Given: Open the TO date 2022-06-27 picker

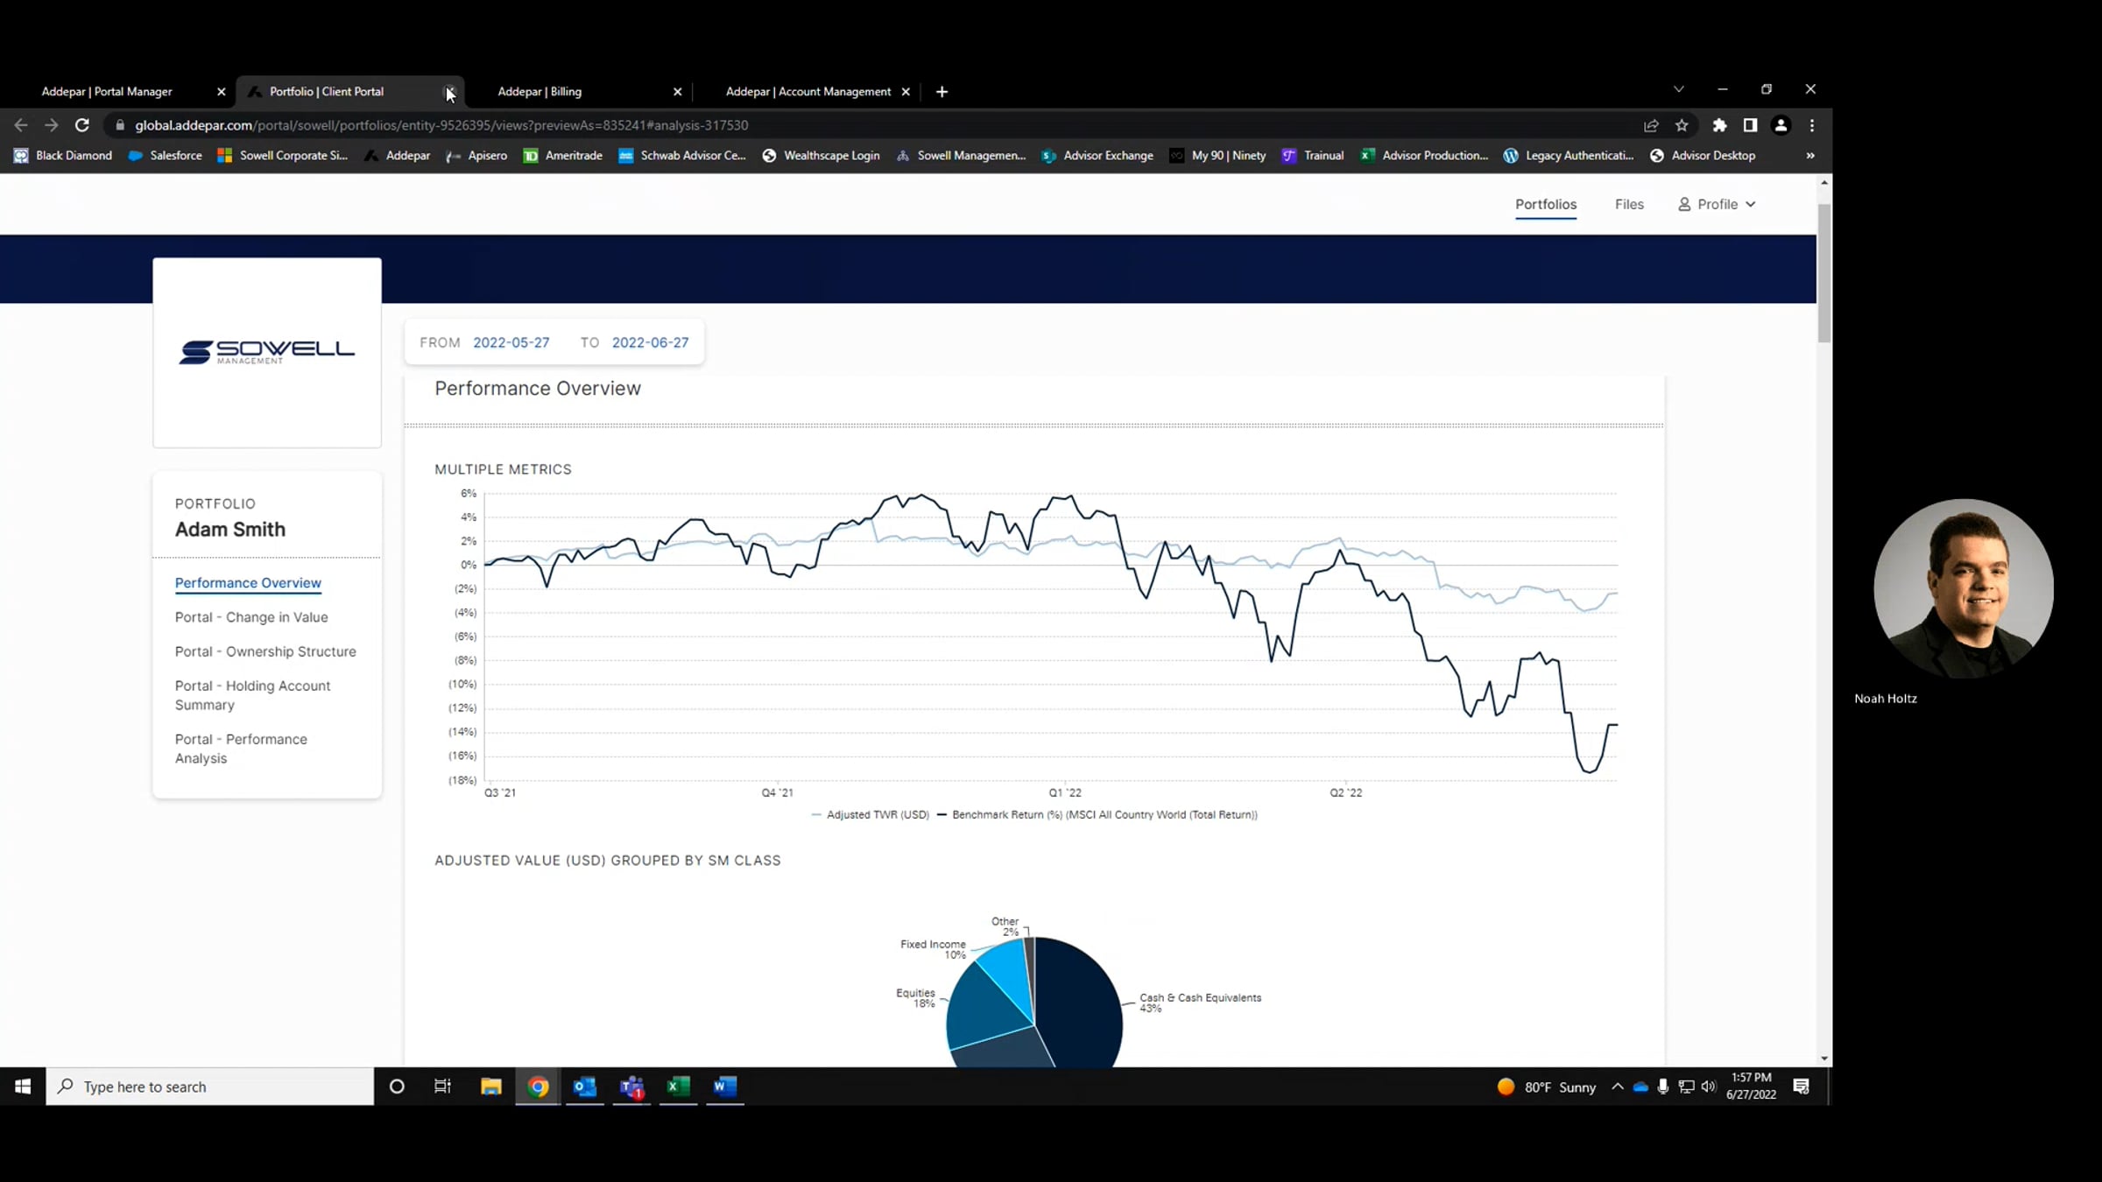Looking at the screenshot, I should pyautogui.click(x=650, y=342).
